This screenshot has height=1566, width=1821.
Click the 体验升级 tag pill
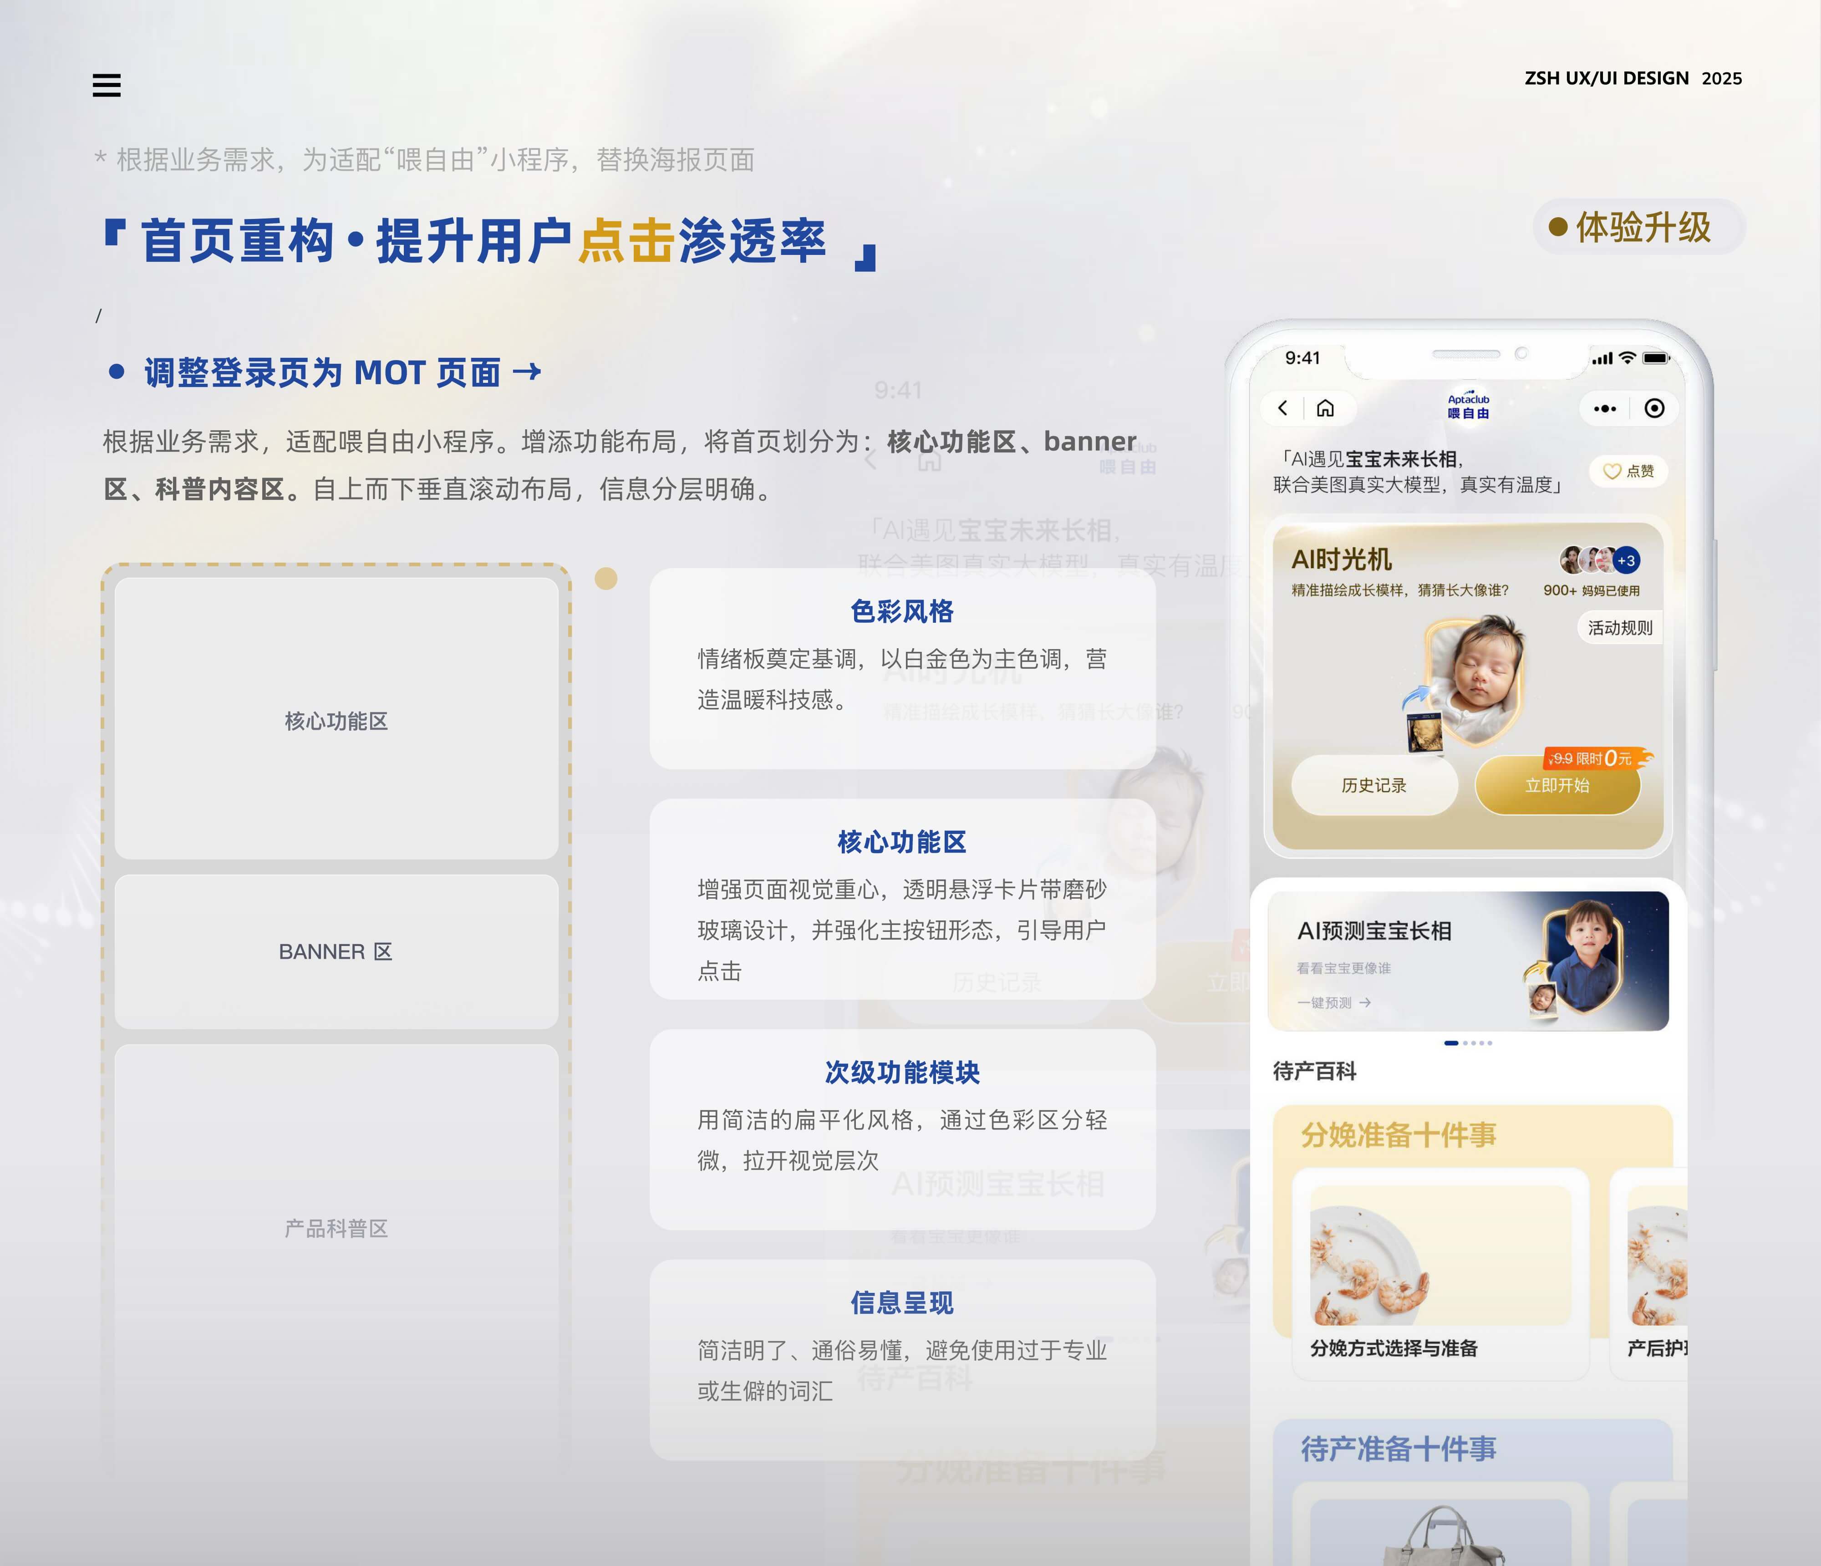[x=1640, y=227]
